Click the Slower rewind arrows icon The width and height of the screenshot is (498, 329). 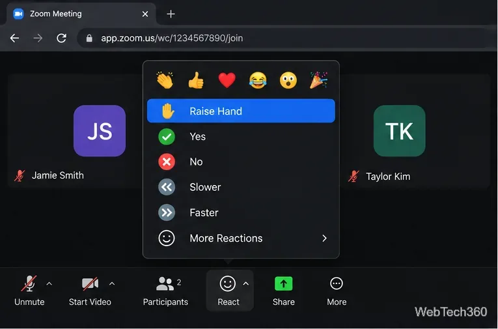(x=167, y=187)
